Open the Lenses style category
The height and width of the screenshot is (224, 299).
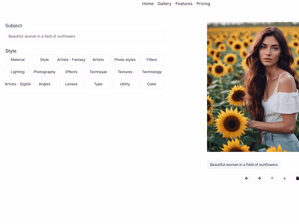pyautogui.click(x=71, y=84)
